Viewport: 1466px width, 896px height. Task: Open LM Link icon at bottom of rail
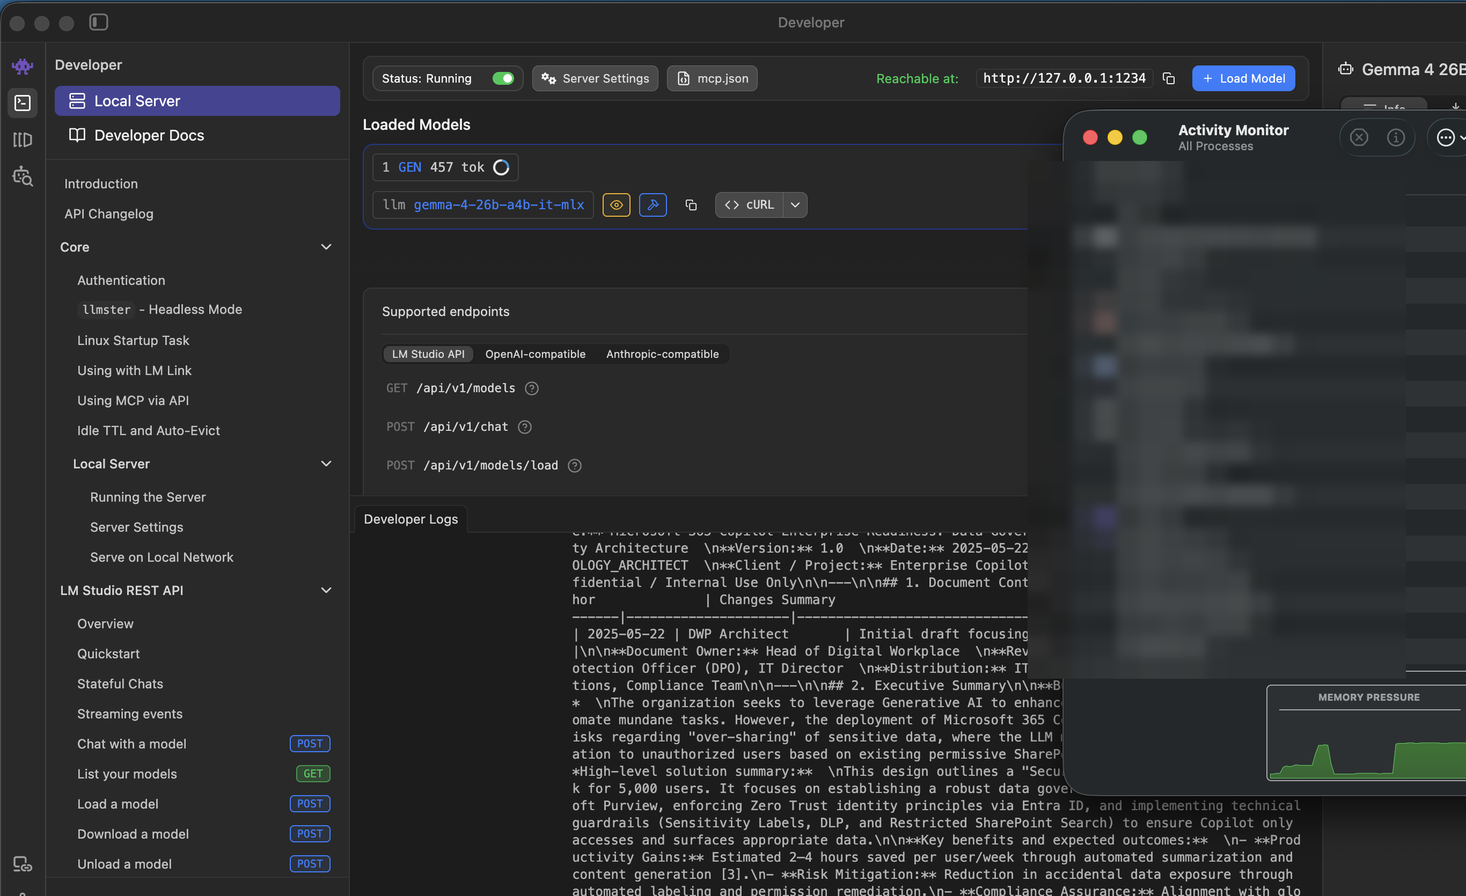click(23, 864)
